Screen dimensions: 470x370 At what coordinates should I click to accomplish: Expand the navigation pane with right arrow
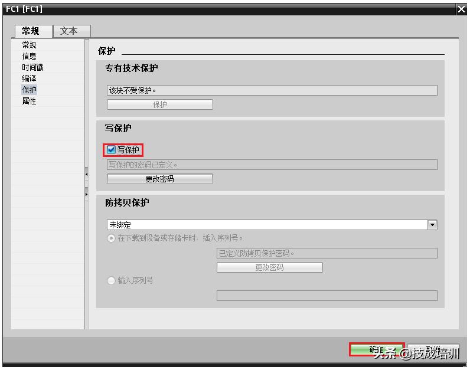click(86, 194)
